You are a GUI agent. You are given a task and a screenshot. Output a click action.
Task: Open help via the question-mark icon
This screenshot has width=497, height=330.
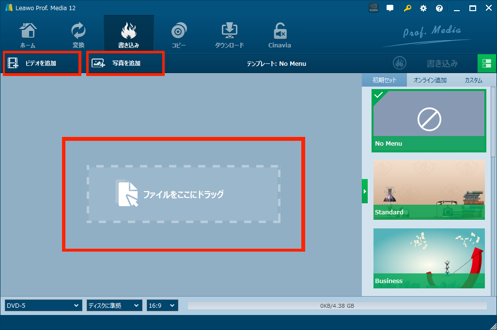pyautogui.click(x=439, y=8)
